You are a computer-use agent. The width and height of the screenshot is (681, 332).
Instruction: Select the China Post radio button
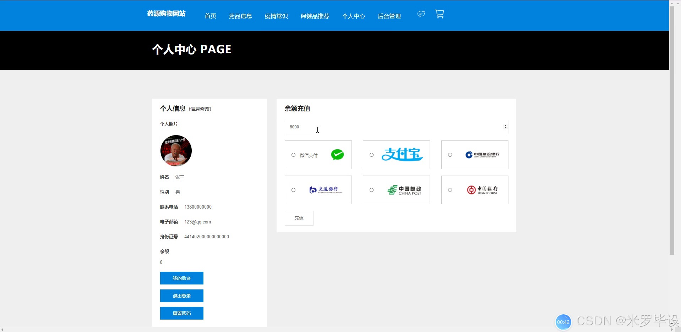coord(371,190)
